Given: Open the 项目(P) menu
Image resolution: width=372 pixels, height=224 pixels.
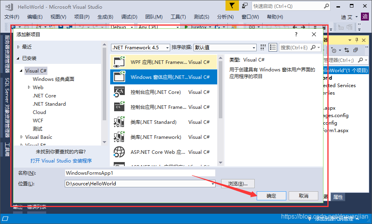Looking at the screenshot, I should point(82,17).
